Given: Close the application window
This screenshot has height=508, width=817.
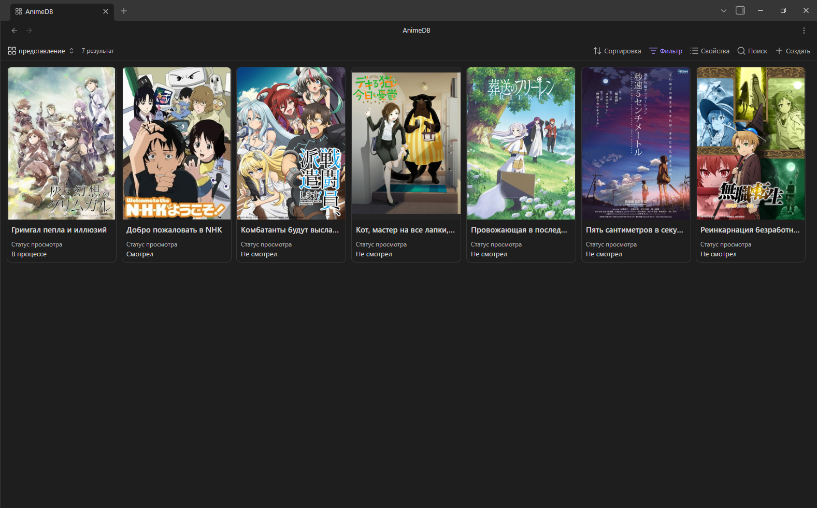Looking at the screenshot, I should coord(806,11).
